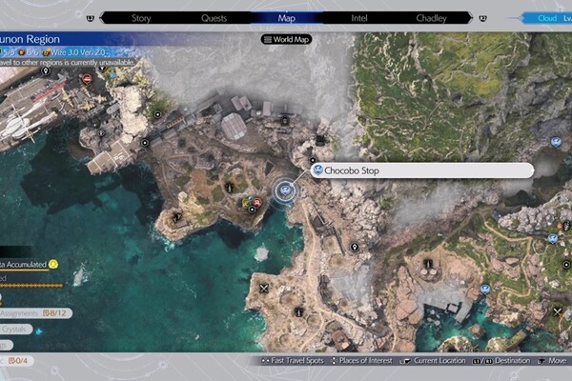The height and width of the screenshot is (381, 572).
Task: Select the tower icon in the farm fields
Action: tap(229, 188)
